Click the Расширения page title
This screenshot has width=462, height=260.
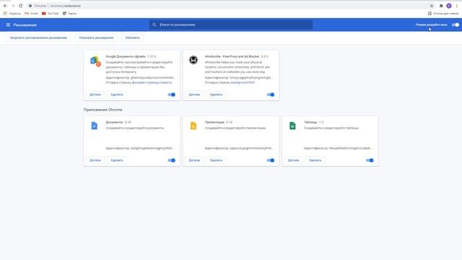(25, 25)
